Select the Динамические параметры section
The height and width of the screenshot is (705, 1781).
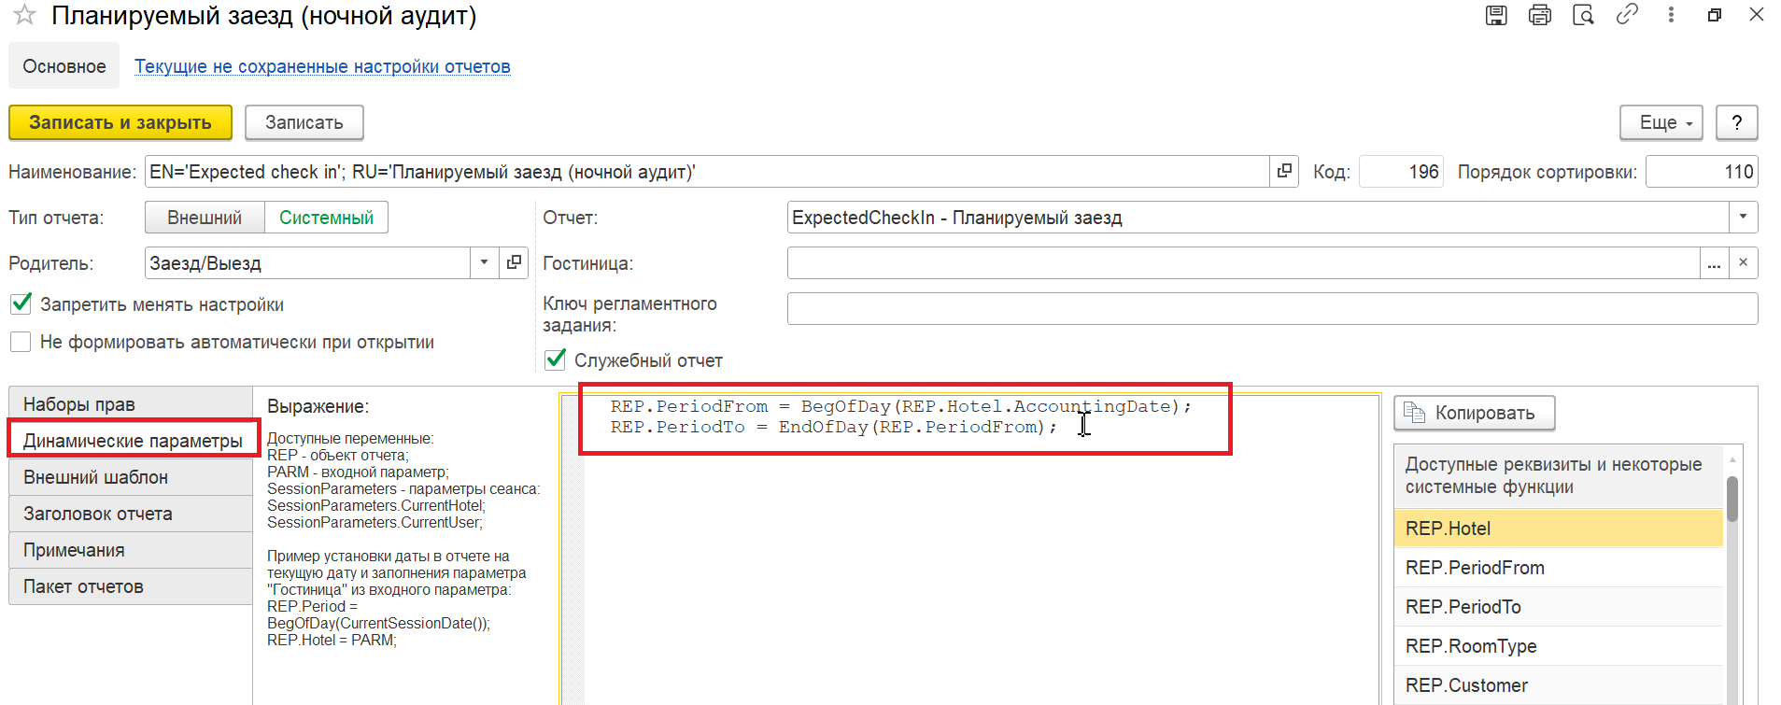point(131,441)
